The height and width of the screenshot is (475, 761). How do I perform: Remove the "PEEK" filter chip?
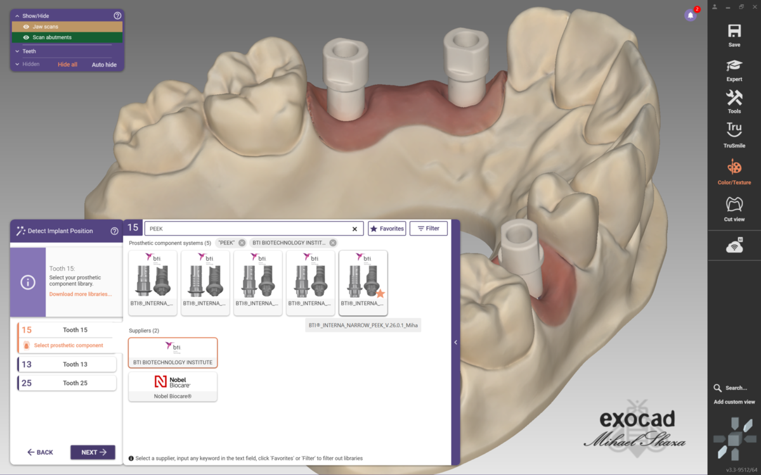[242, 243]
